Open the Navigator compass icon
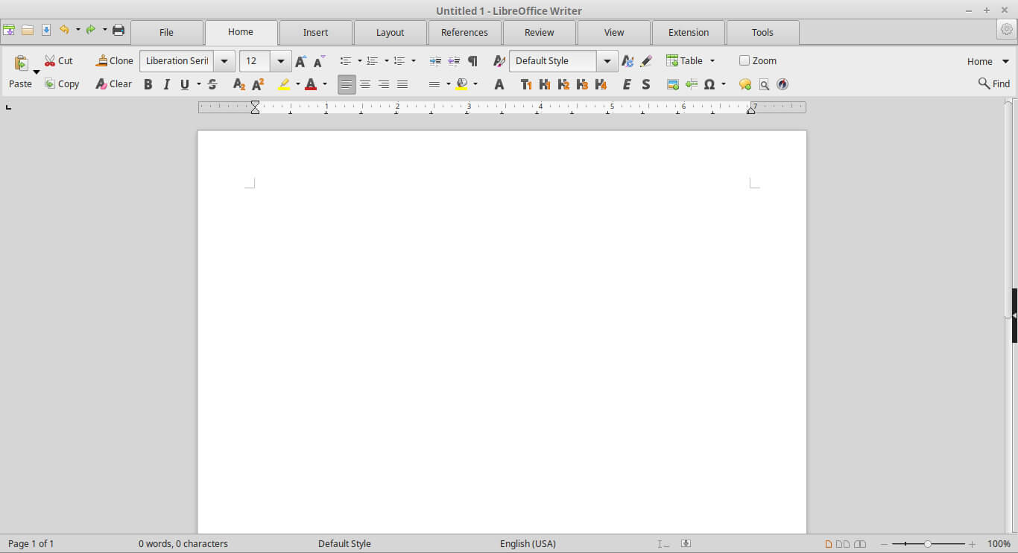 (x=783, y=84)
